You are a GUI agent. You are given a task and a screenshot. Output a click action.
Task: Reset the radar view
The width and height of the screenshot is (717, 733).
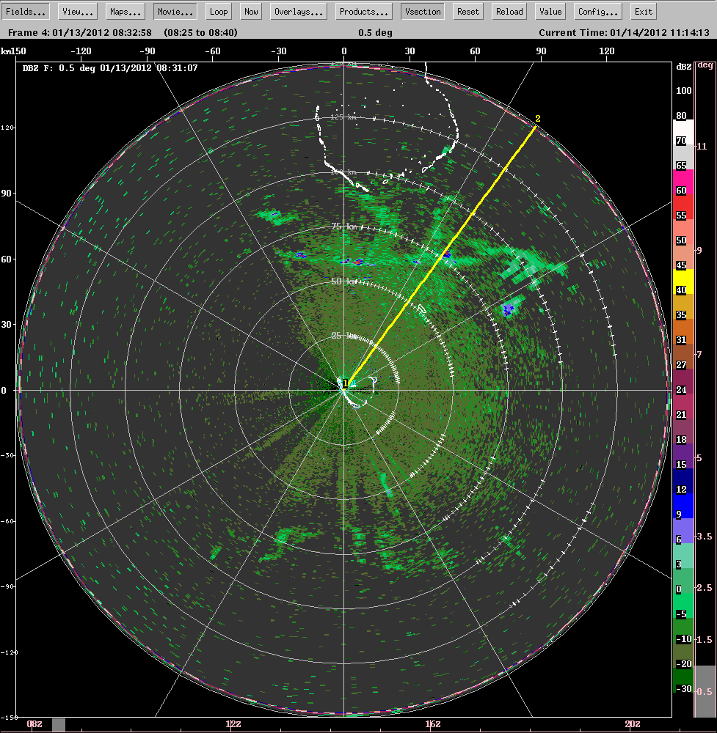[x=469, y=11]
